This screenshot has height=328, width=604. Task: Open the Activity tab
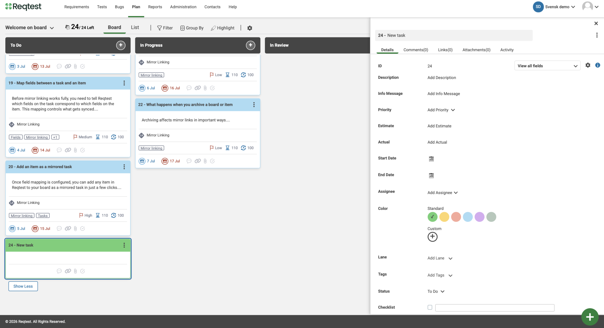point(507,50)
